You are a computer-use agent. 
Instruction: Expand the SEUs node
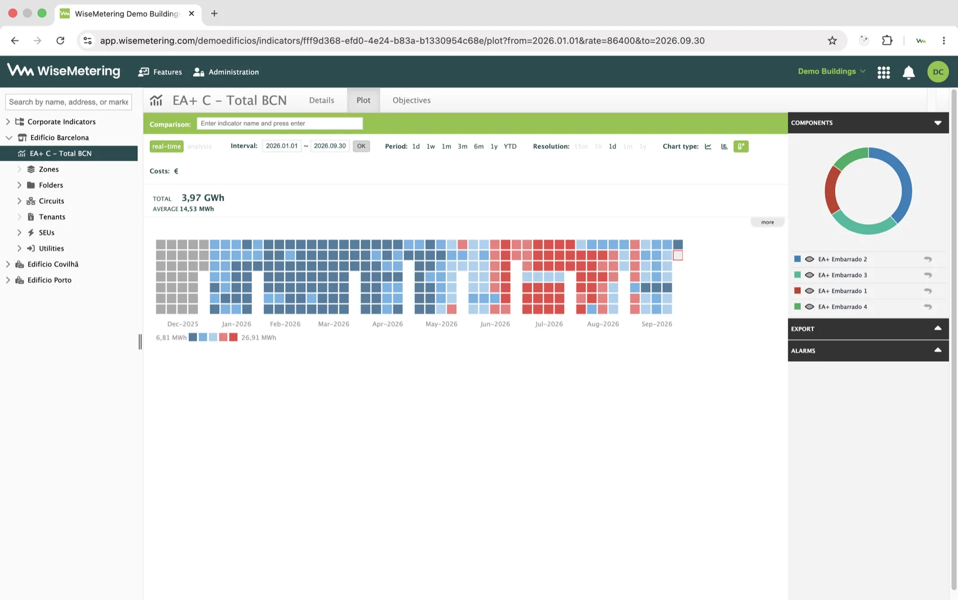pyautogui.click(x=19, y=232)
